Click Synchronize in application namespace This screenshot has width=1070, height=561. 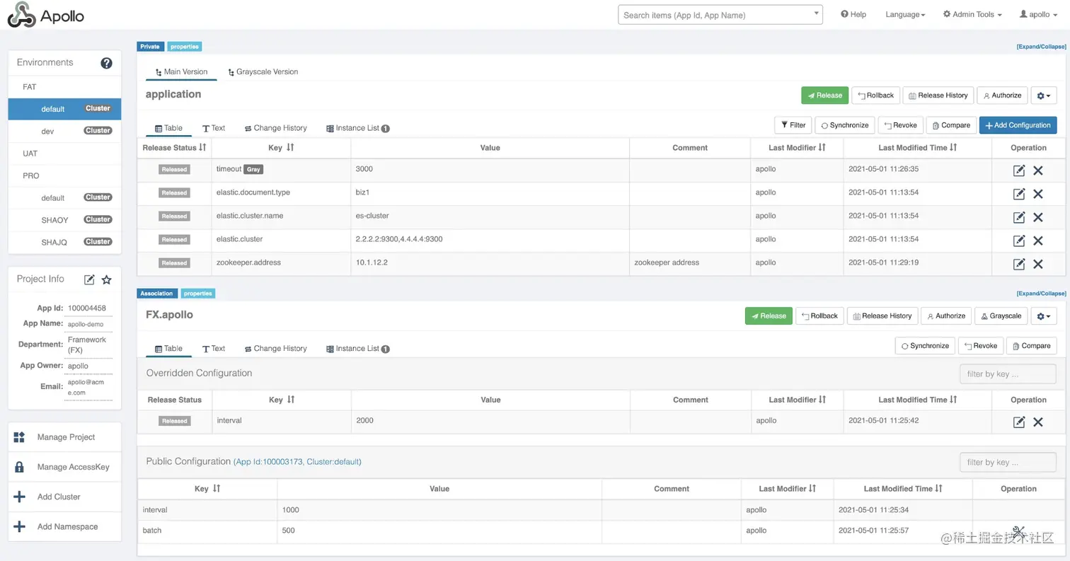845,125
